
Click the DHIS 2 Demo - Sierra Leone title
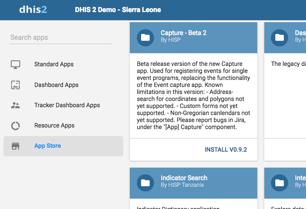click(x=118, y=10)
